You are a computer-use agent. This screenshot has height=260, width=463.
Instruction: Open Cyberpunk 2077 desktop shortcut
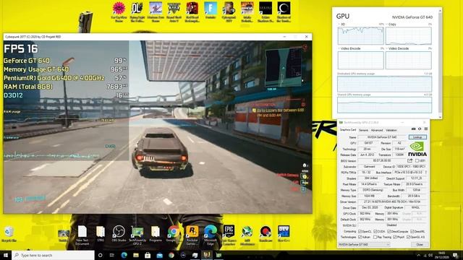229,12
